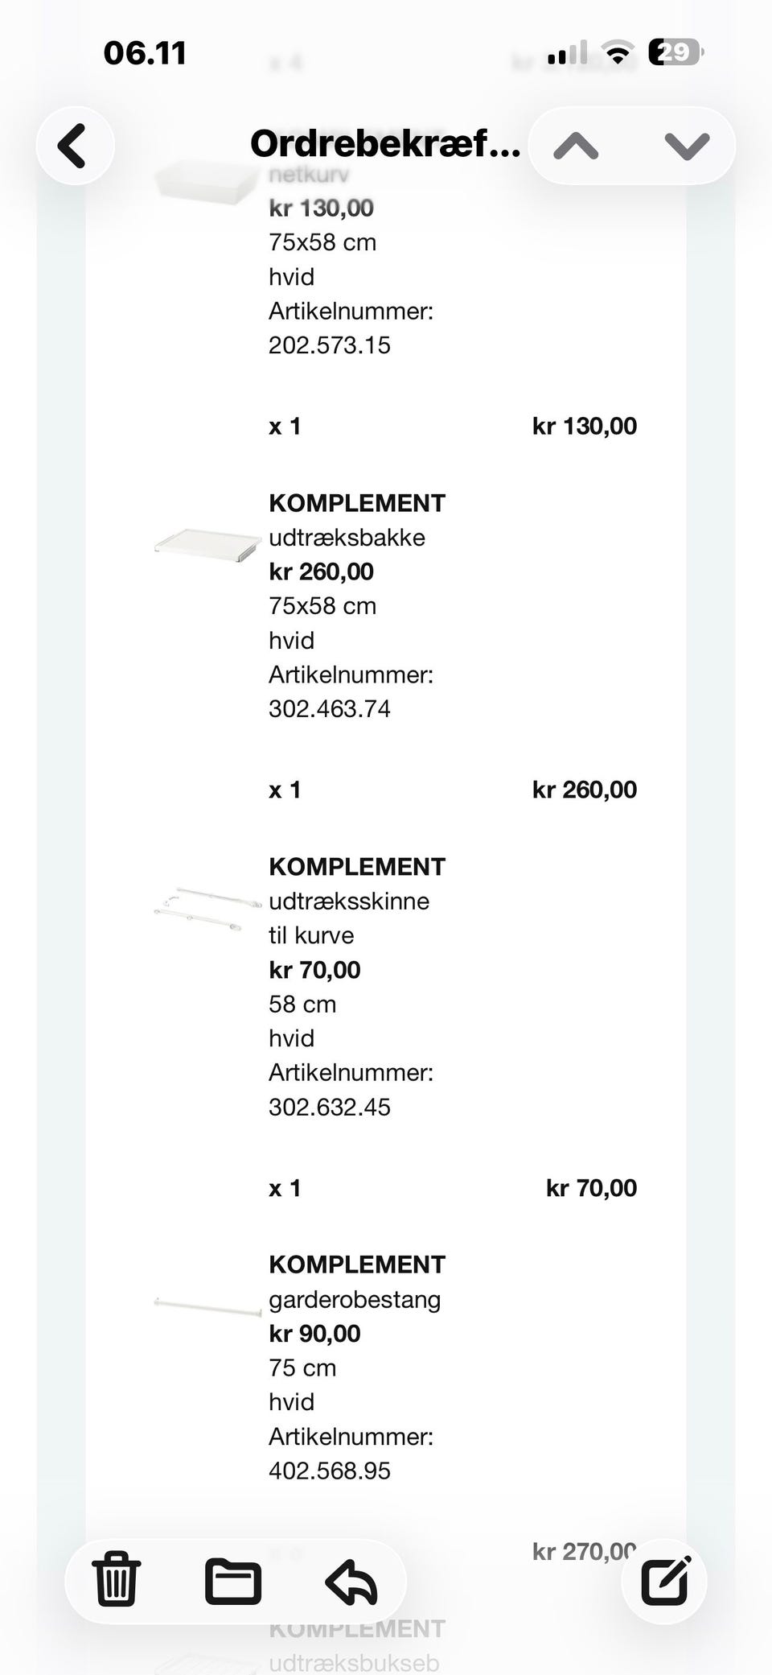Tap article number 302.463.74
The height and width of the screenshot is (1675, 772).
click(x=330, y=709)
